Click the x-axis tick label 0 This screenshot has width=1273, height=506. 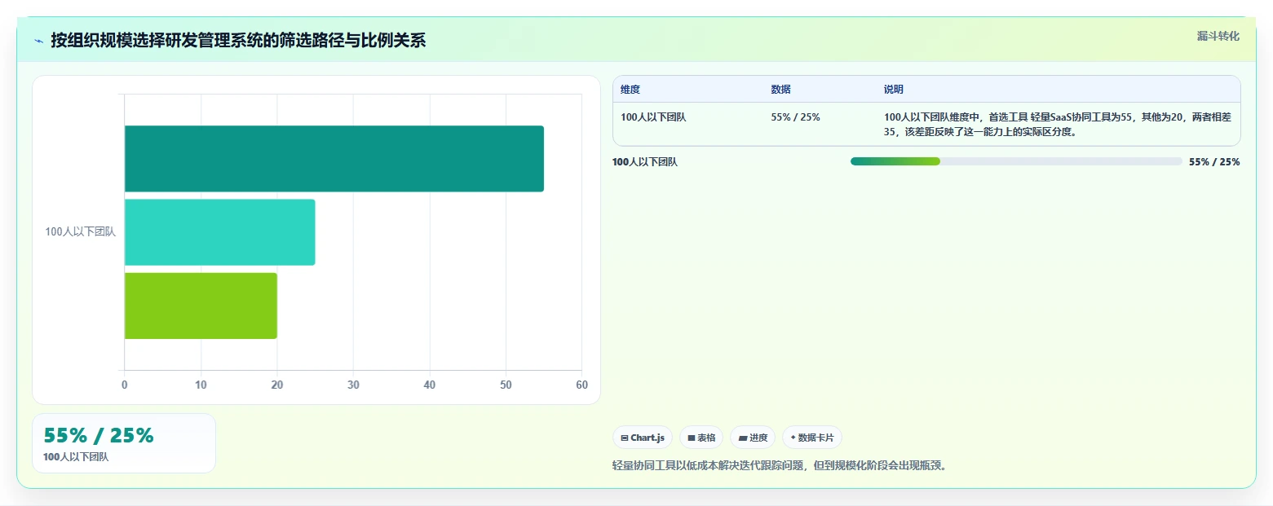pos(125,385)
